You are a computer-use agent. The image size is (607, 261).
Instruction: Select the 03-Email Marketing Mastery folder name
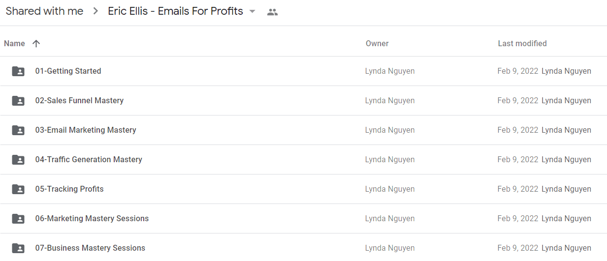(x=86, y=130)
